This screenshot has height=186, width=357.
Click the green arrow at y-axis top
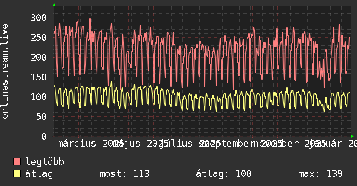[x=54, y=5]
